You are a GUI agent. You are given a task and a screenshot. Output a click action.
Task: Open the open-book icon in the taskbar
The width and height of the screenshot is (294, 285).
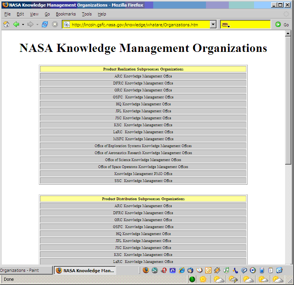[199, 270]
